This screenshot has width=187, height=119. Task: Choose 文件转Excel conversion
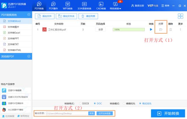pos(16,33)
